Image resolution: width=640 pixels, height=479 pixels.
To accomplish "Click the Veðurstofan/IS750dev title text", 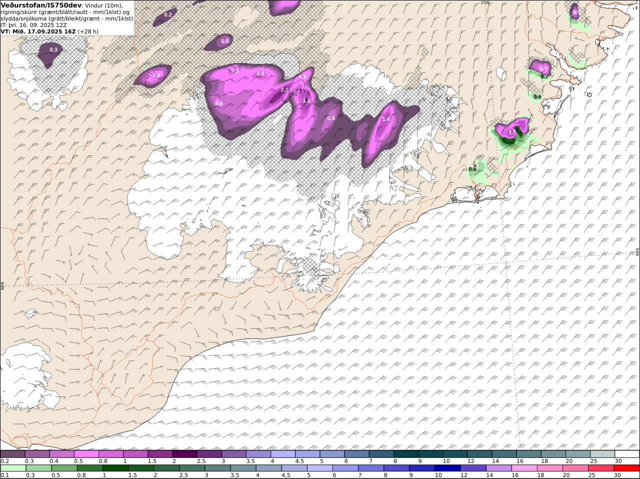I will click(x=41, y=5).
